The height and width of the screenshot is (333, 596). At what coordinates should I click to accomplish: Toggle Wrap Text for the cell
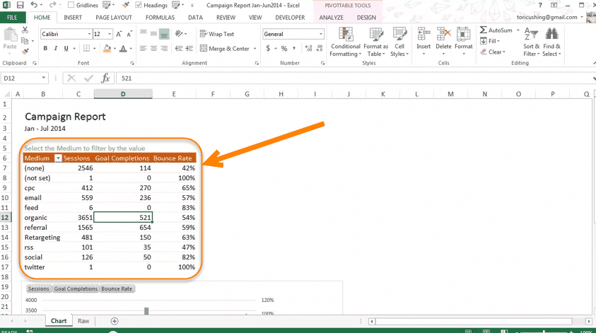tap(217, 34)
